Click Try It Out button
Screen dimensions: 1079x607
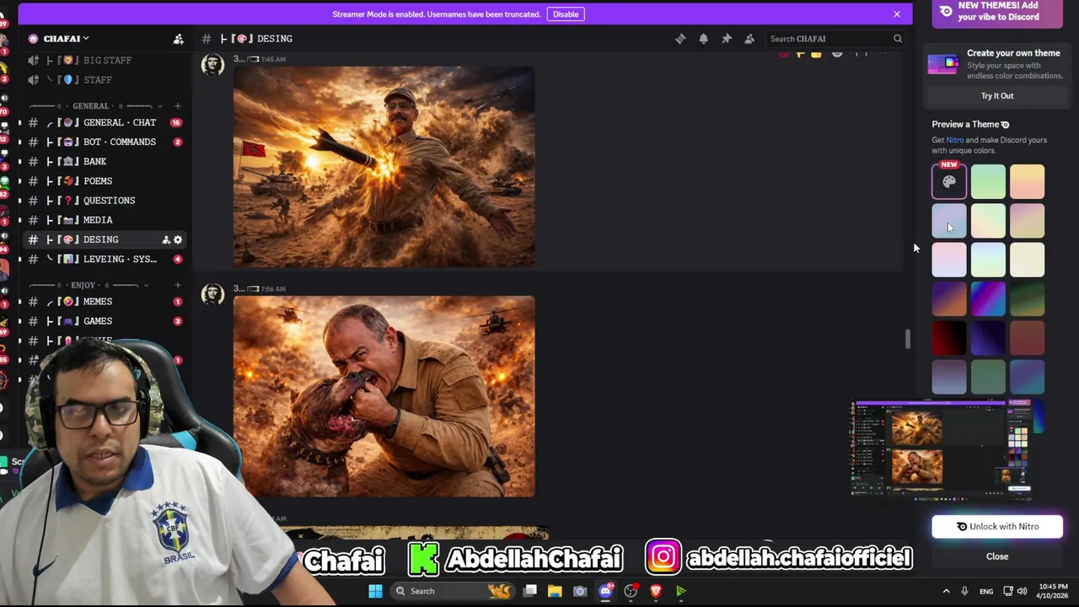point(997,96)
